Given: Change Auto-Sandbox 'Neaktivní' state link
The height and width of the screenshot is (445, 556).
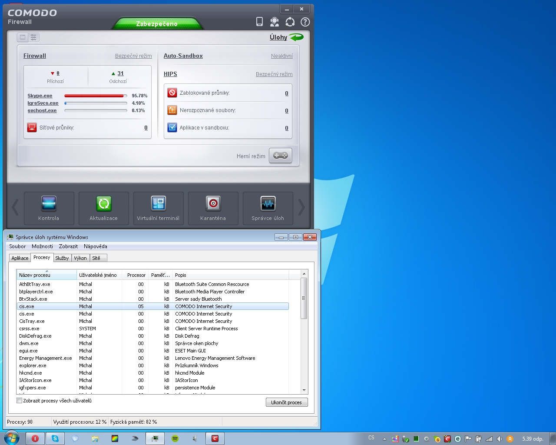Looking at the screenshot, I should (x=282, y=56).
